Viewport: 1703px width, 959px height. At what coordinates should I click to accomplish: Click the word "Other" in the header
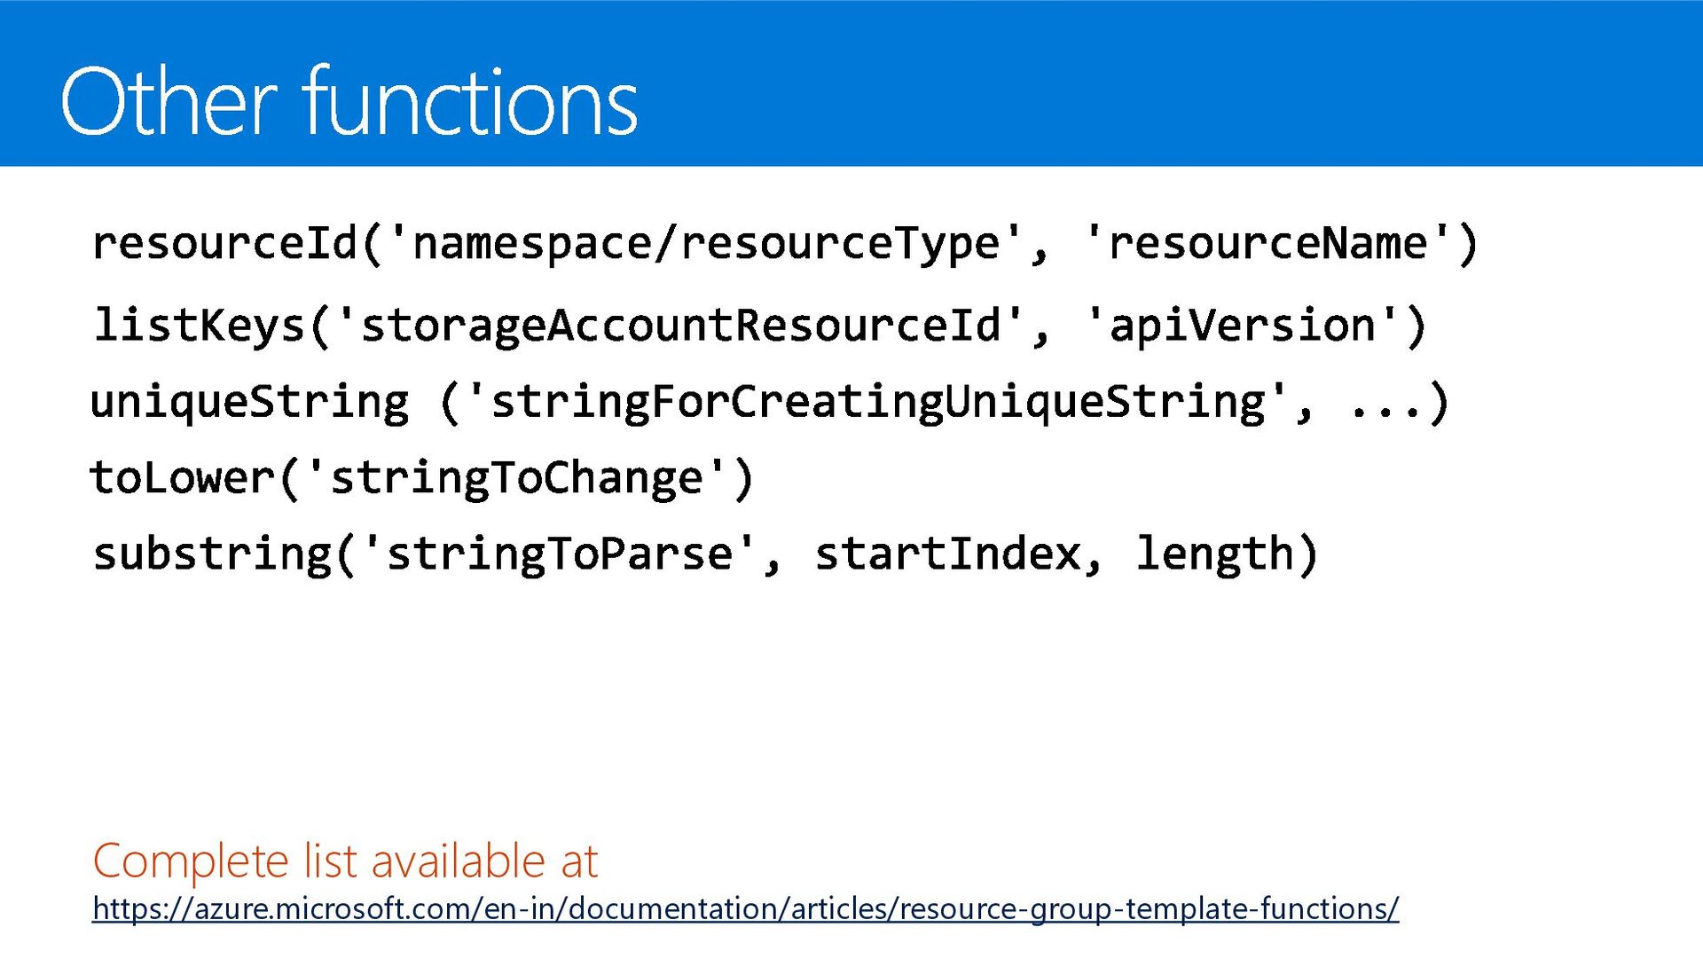(x=169, y=102)
